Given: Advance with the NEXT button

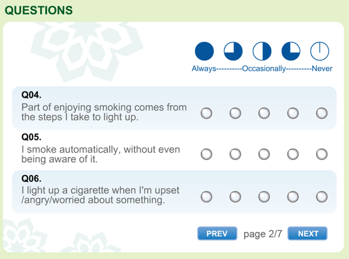Looking at the screenshot, I should (x=308, y=233).
